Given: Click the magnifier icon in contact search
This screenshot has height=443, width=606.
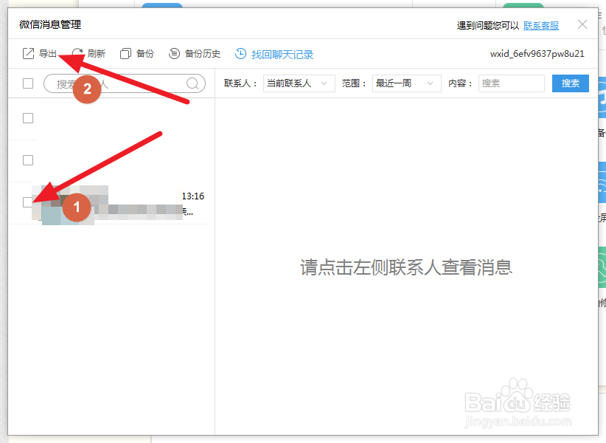Looking at the screenshot, I should point(192,83).
